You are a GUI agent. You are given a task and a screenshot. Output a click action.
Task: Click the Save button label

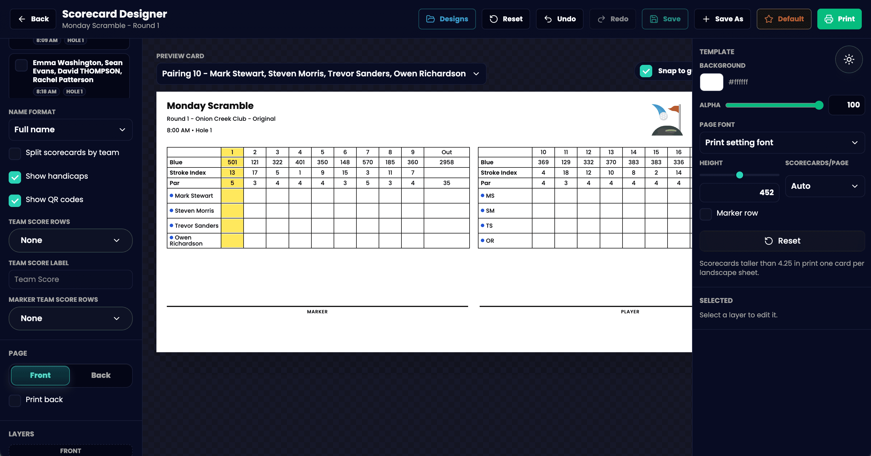pyautogui.click(x=672, y=19)
